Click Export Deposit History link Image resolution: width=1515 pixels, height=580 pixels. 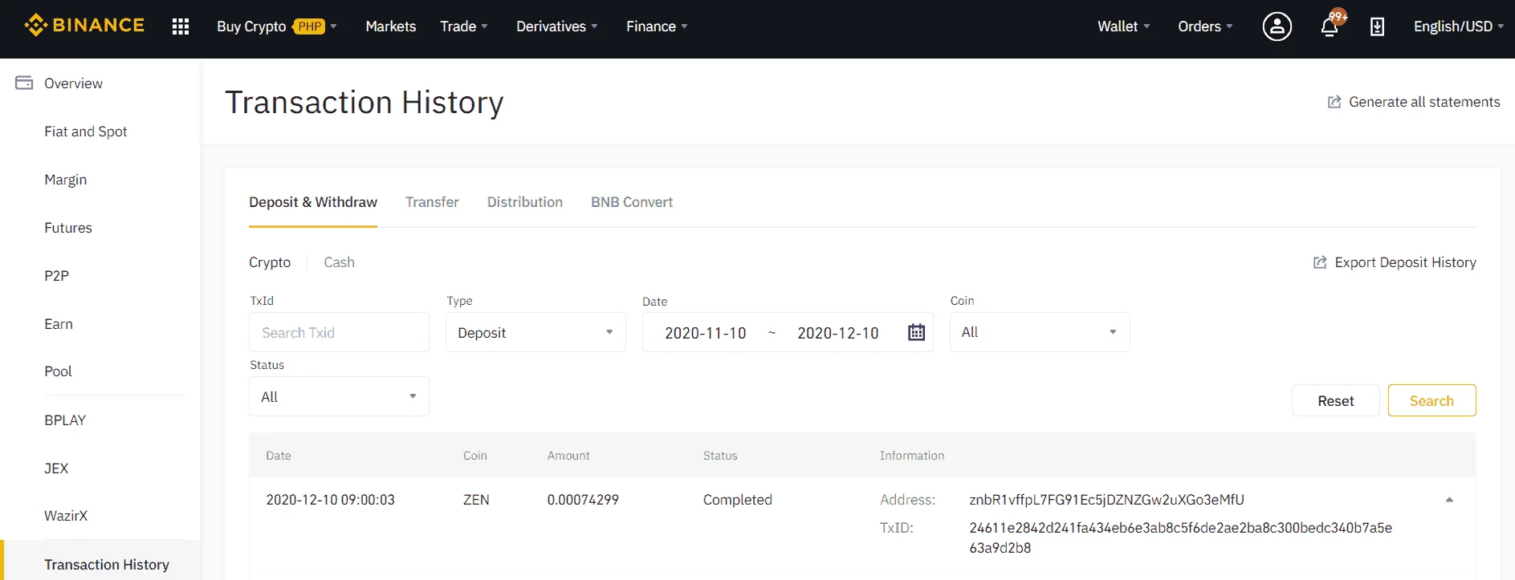pyautogui.click(x=1405, y=262)
